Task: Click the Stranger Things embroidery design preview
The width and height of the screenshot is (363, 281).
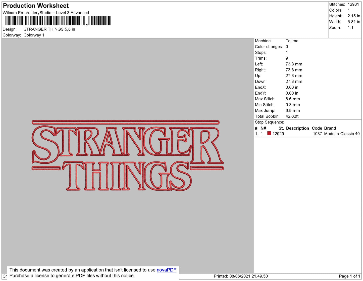Action: point(128,155)
